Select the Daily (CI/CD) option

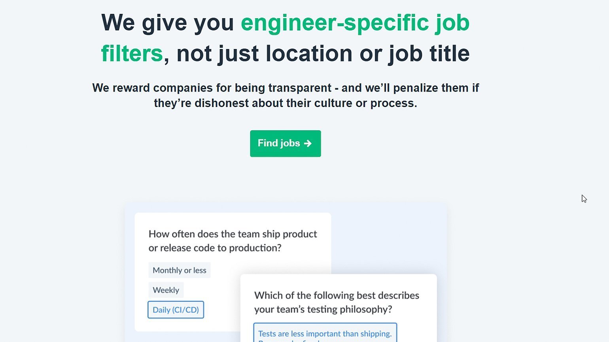click(x=176, y=310)
